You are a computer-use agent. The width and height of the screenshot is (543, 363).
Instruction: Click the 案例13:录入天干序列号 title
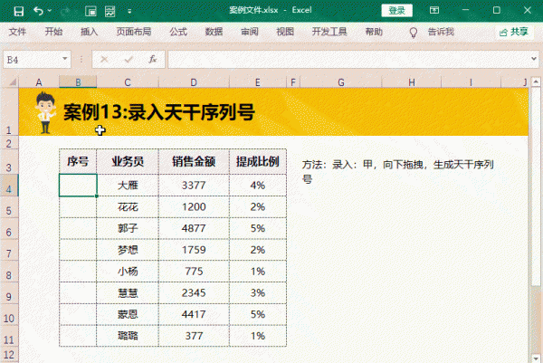(159, 112)
